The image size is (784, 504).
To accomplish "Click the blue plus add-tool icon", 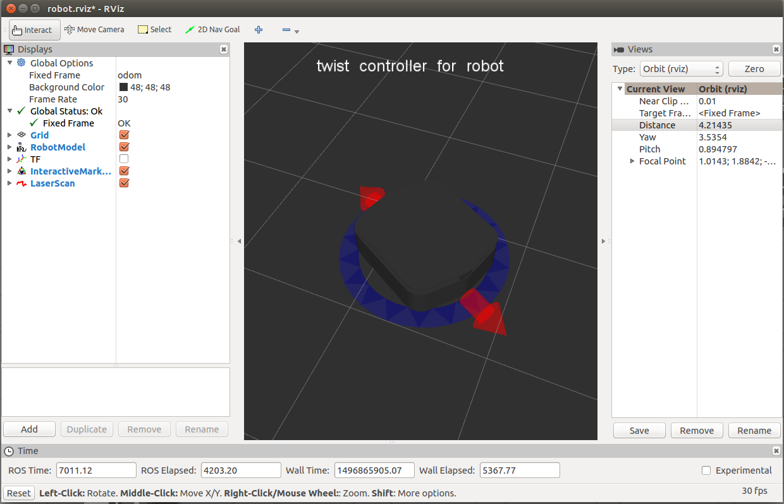I will point(258,30).
